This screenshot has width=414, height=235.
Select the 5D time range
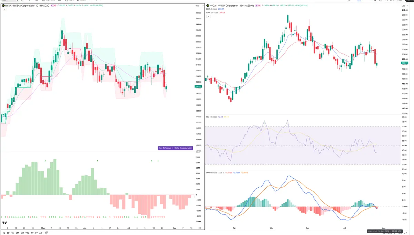[x=8, y=233]
